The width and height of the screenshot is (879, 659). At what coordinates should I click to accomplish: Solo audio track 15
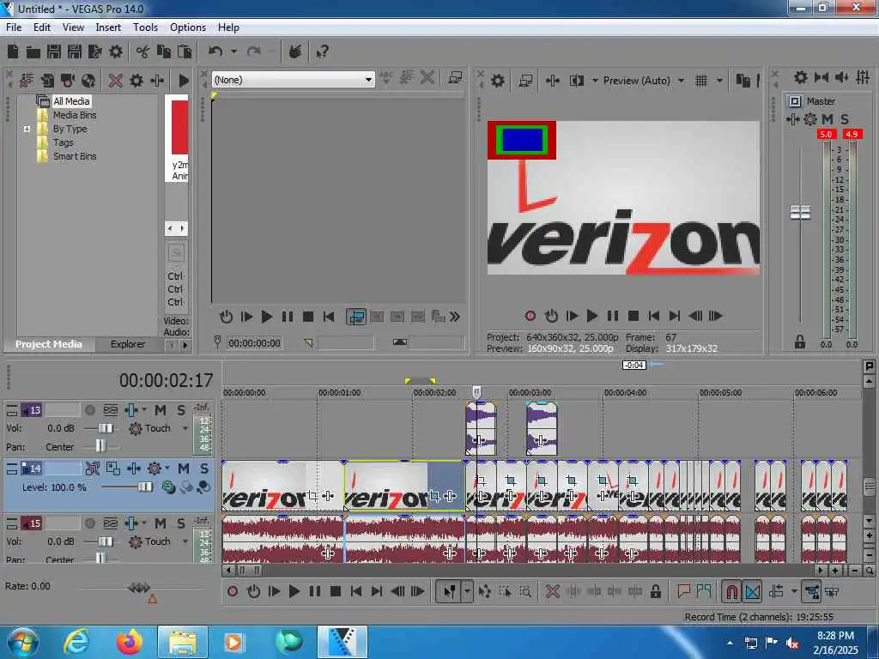pyautogui.click(x=180, y=523)
